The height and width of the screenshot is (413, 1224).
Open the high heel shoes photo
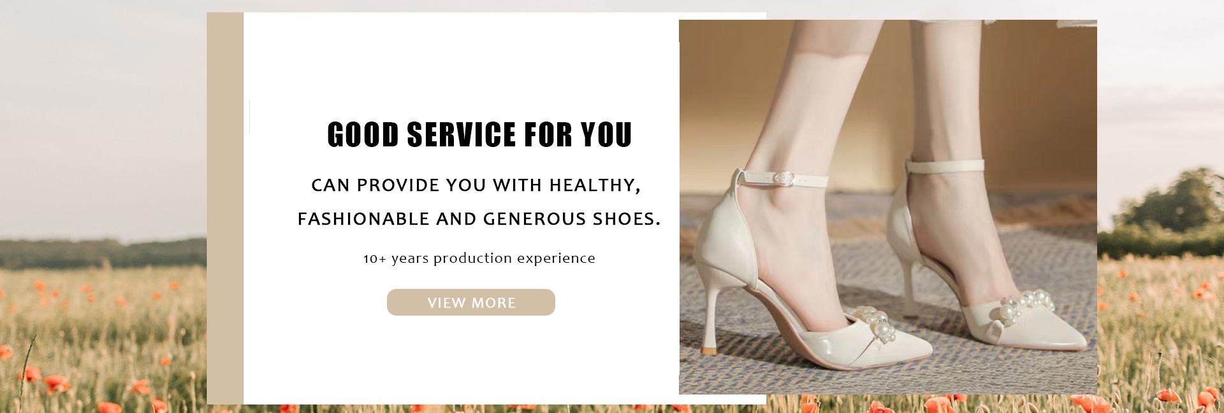pyautogui.click(x=887, y=207)
